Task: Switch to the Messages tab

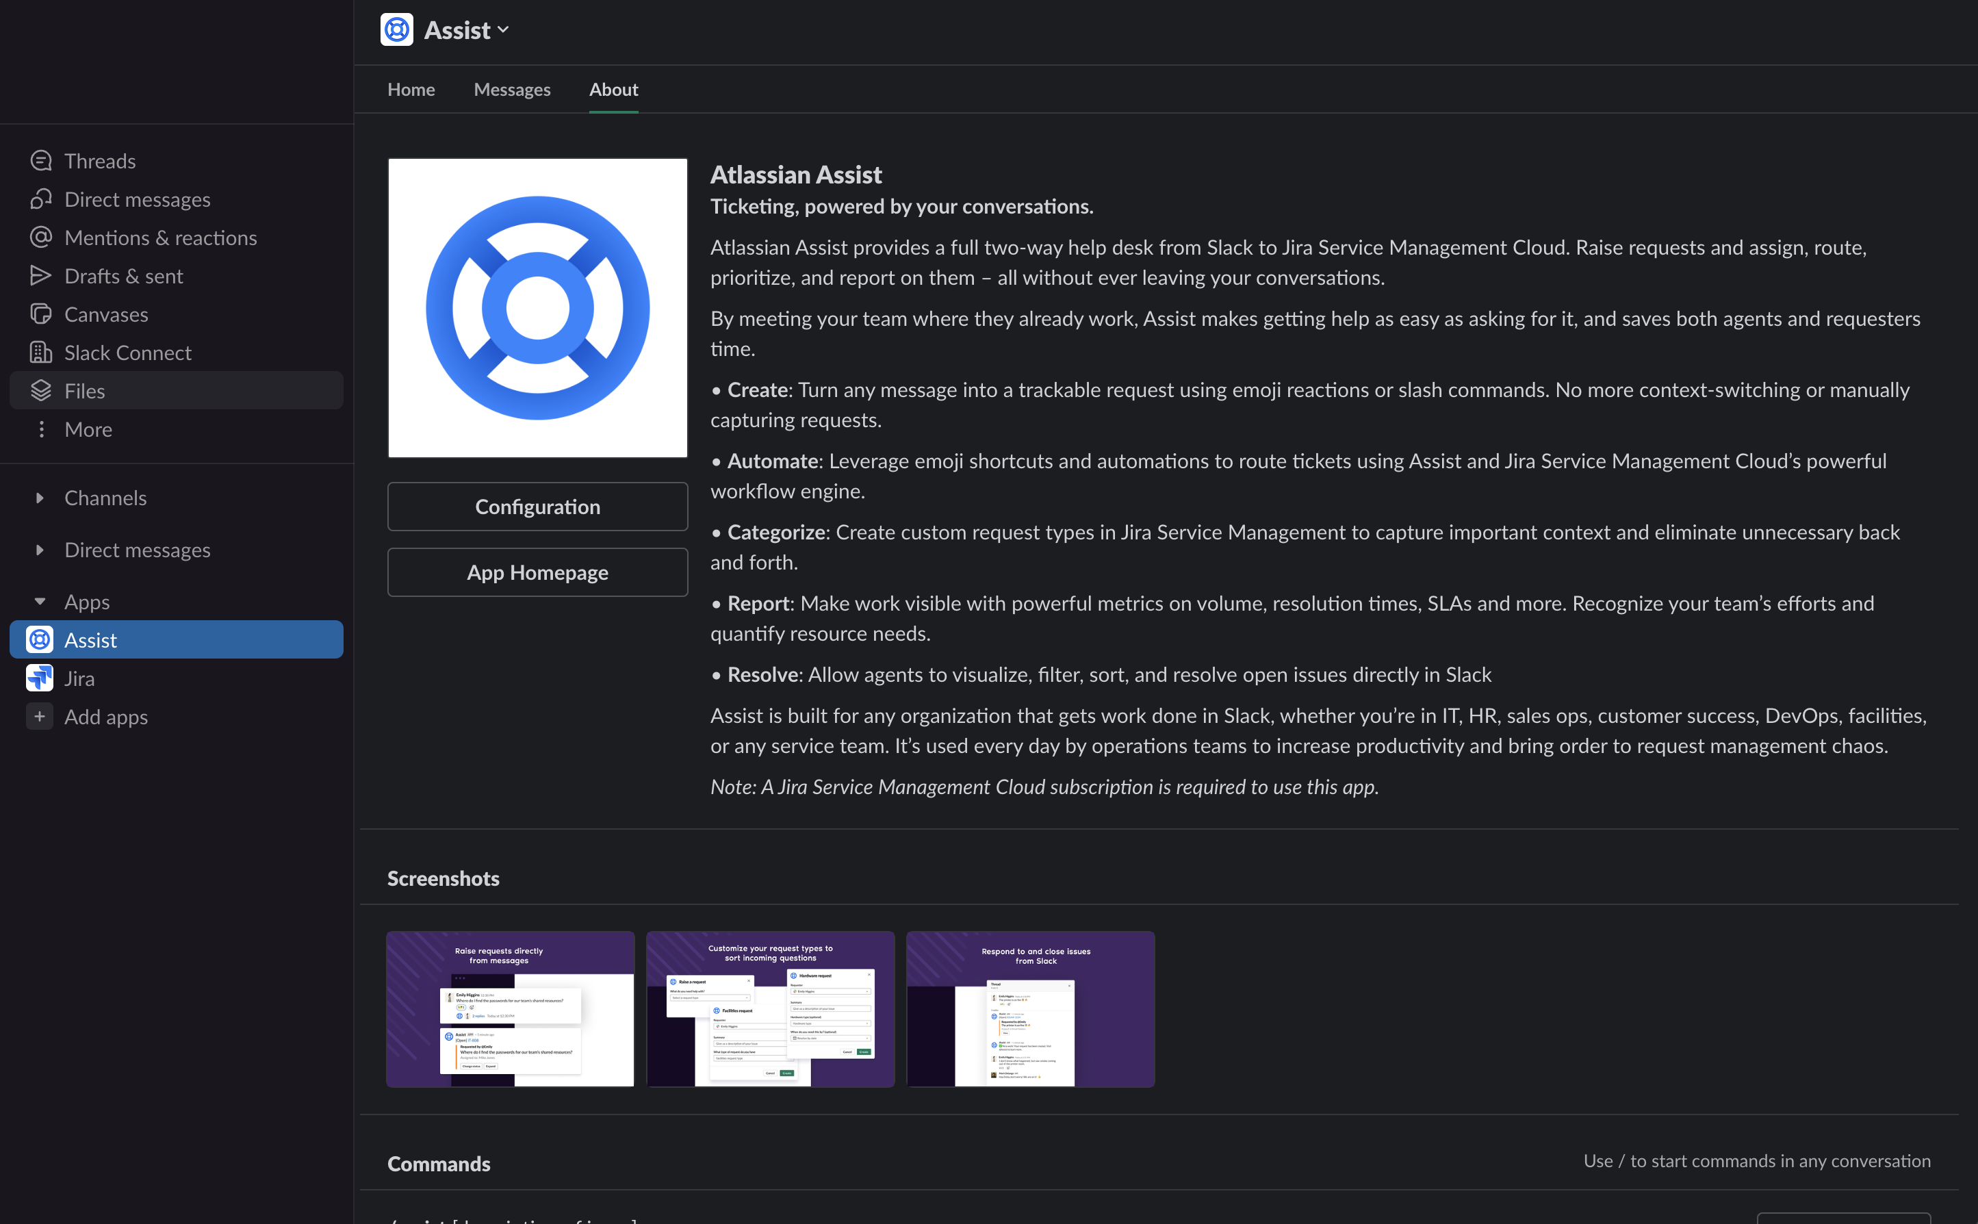Action: coord(511,90)
